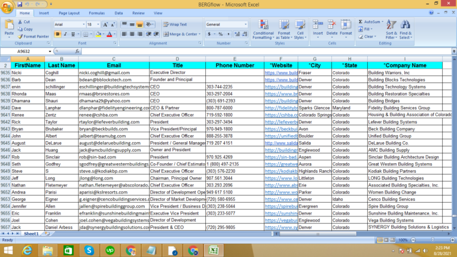Screen dimensions: 457x257
Task: Click the Copy icon in Clipboard
Action: pyautogui.click(x=20, y=29)
